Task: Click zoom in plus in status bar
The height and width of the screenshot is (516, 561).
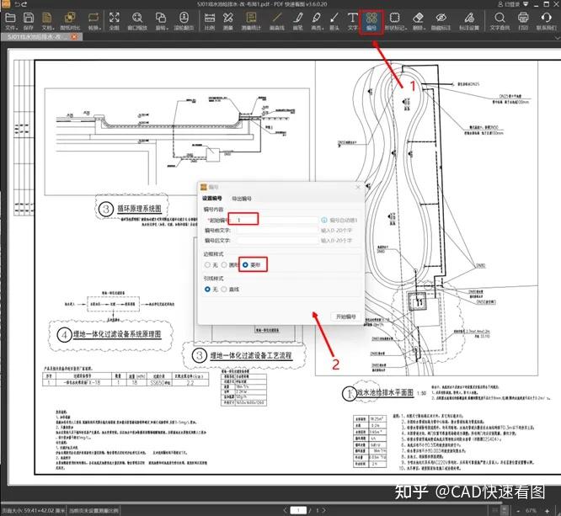Action: [x=547, y=511]
